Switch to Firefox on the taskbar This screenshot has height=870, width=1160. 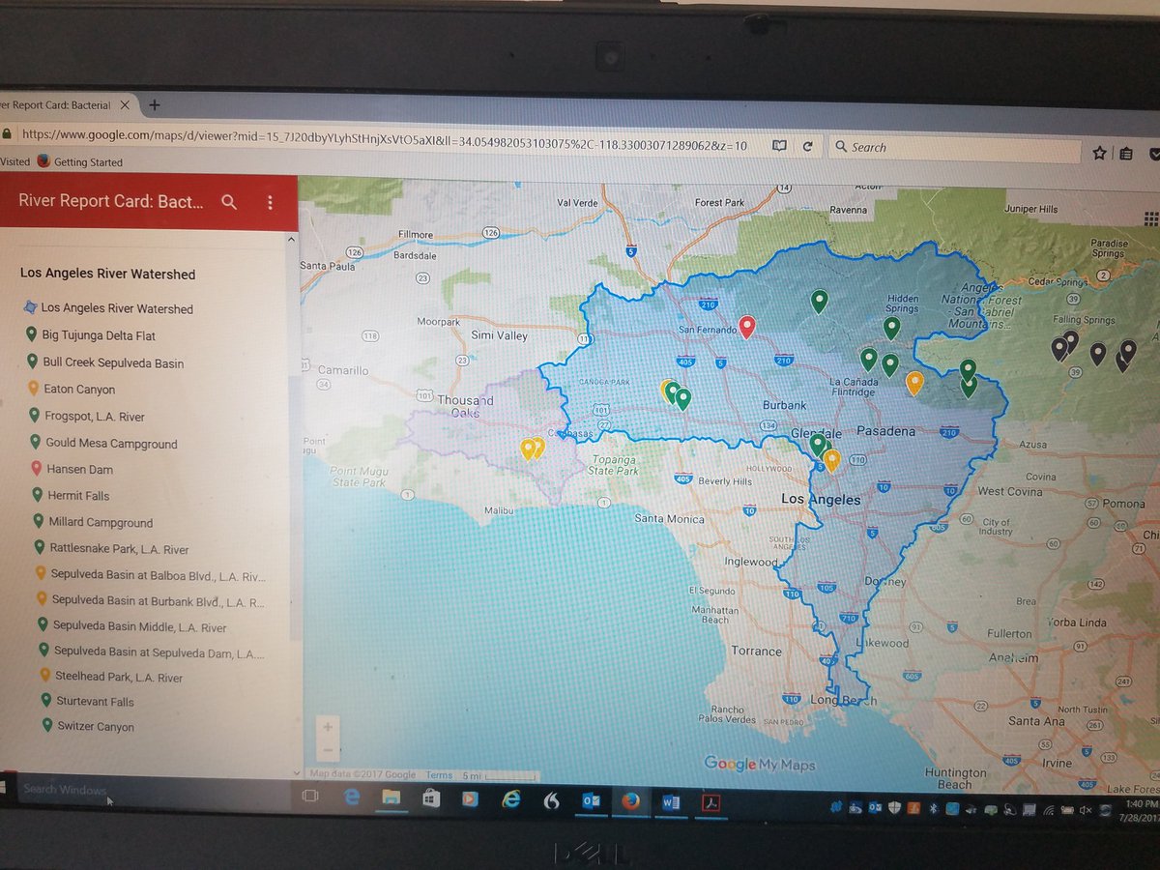click(x=630, y=801)
